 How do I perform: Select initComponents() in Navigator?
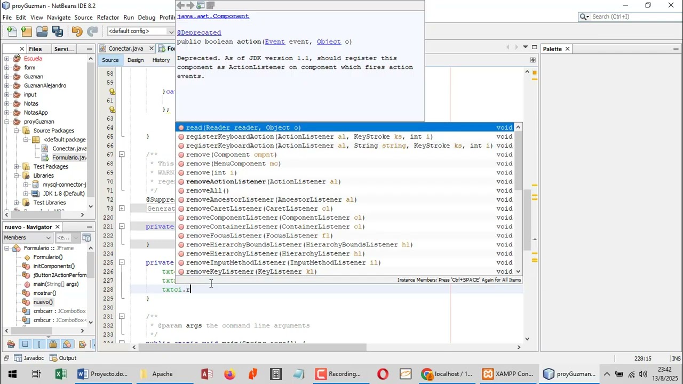tap(54, 266)
